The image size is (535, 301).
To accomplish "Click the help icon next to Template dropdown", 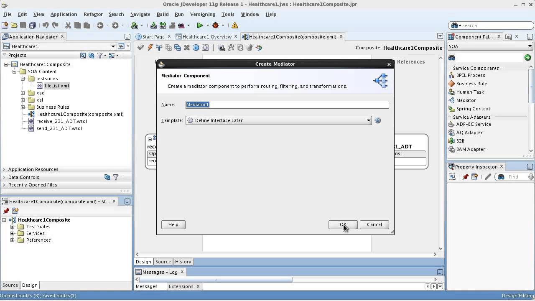I will coord(377,120).
